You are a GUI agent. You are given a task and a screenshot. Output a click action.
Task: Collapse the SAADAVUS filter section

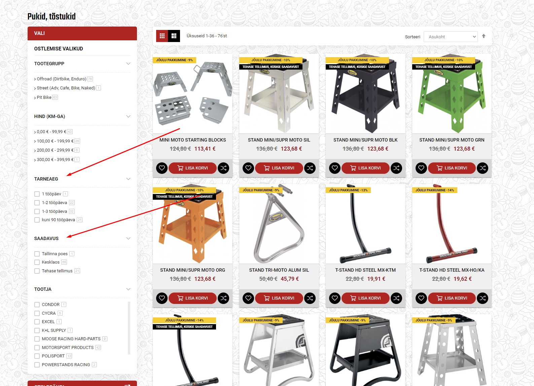(x=128, y=238)
